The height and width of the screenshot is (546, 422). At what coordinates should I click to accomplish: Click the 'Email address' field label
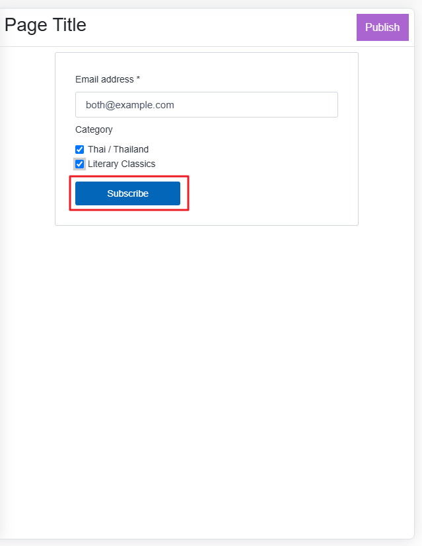pyautogui.click(x=104, y=79)
